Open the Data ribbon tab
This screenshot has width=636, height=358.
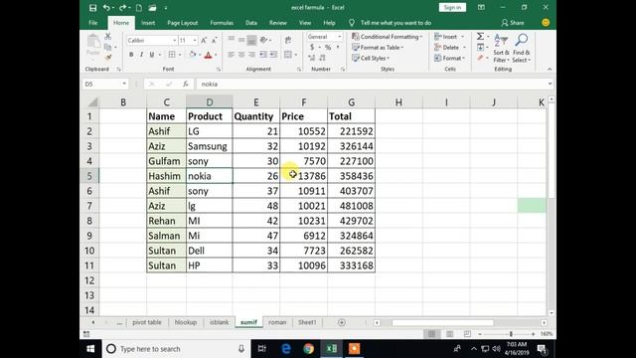[251, 23]
